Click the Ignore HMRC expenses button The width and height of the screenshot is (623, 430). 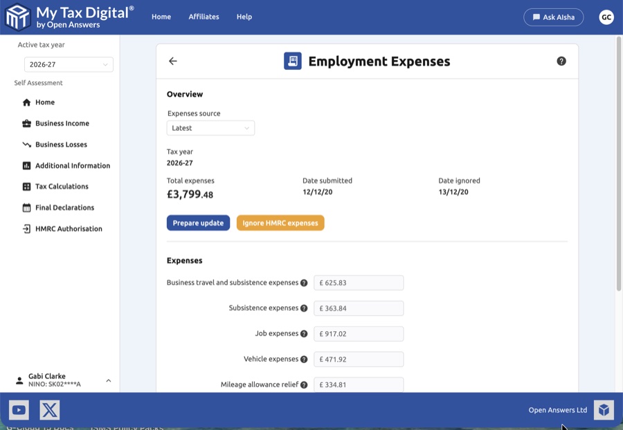click(x=280, y=223)
